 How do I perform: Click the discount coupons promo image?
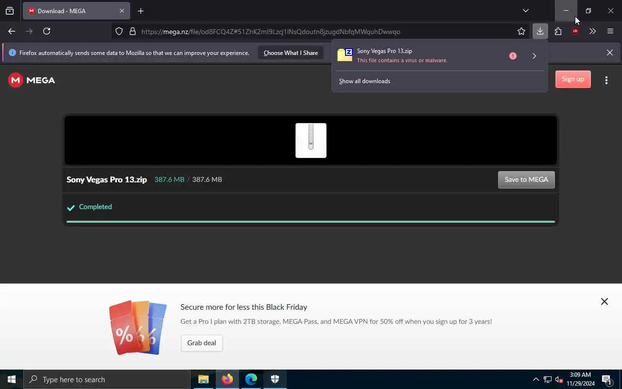[x=138, y=327]
